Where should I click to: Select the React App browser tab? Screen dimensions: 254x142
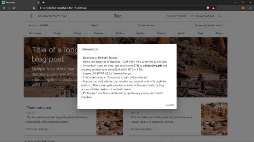[20, 3]
